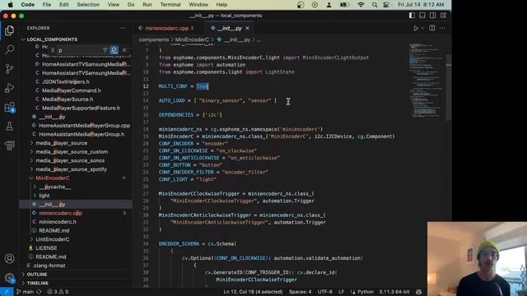This screenshot has width=527, height=296.
Task: Expand media_player_source_spotify folder
Action: point(71,169)
